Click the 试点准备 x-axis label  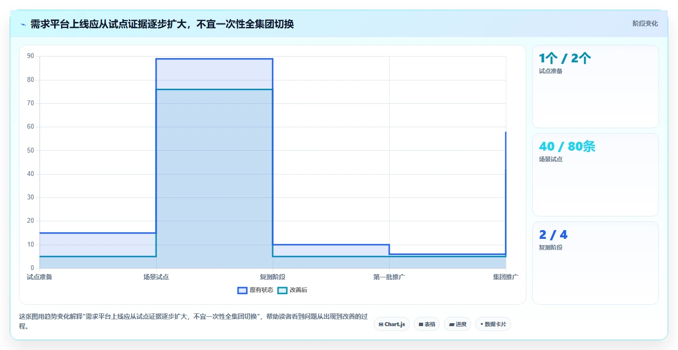40,277
